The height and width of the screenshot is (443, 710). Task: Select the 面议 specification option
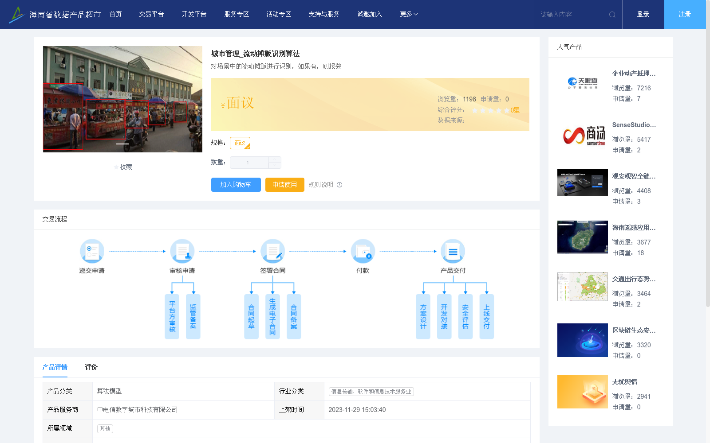click(x=240, y=143)
